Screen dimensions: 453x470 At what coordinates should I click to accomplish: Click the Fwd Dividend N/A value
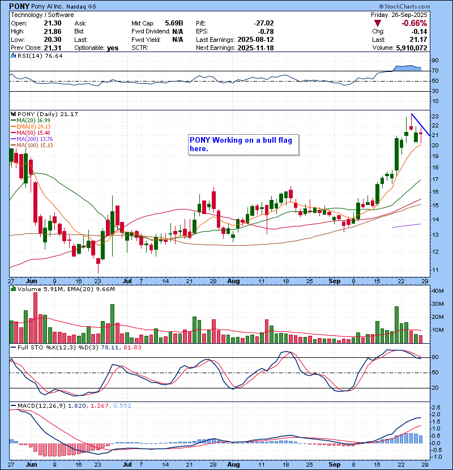177,32
